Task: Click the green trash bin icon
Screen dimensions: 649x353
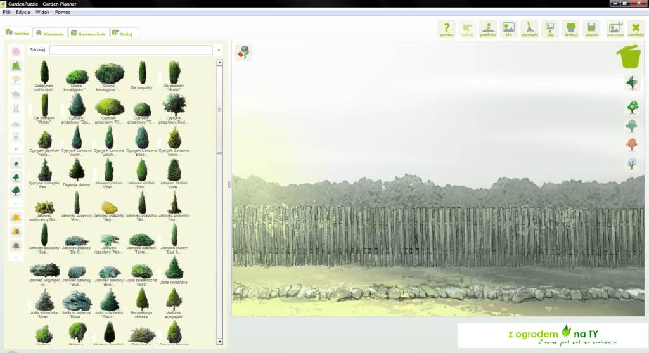Action: tap(629, 56)
